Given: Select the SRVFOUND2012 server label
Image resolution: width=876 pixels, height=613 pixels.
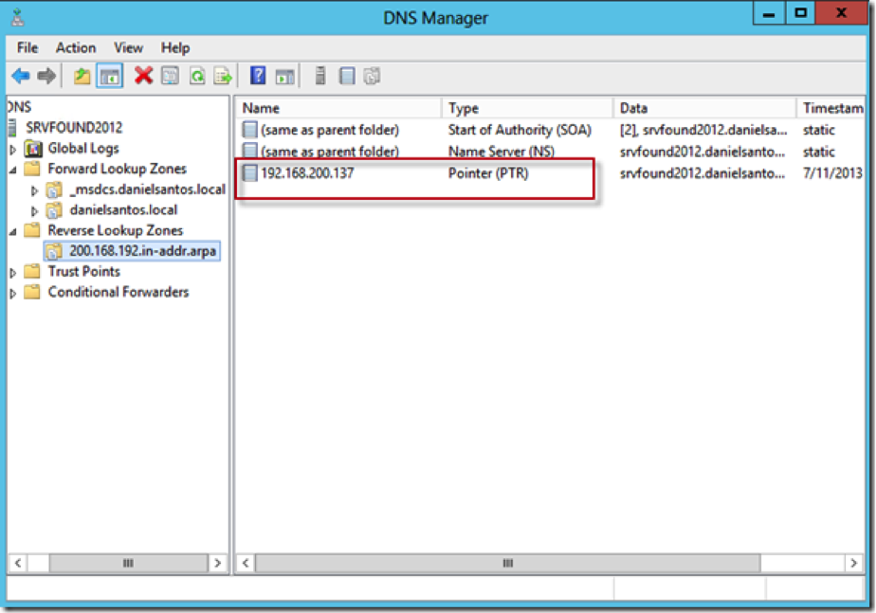Looking at the screenshot, I should [x=74, y=127].
